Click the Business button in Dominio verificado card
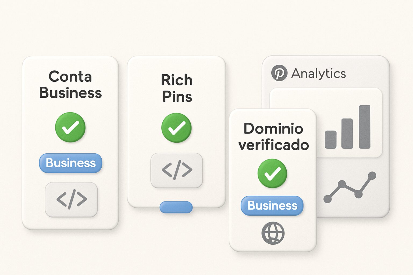The height and width of the screenshot is (275, 413). click(272, 206)
